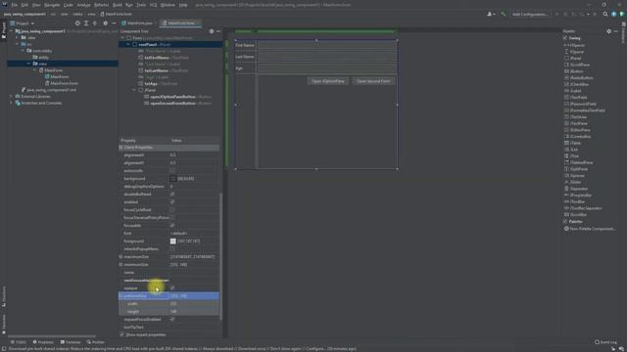This screenshot has height=352, width=627.
Task: Click Non-Palette Component entry
Action: pyautogui.click(x=590, y=229)
